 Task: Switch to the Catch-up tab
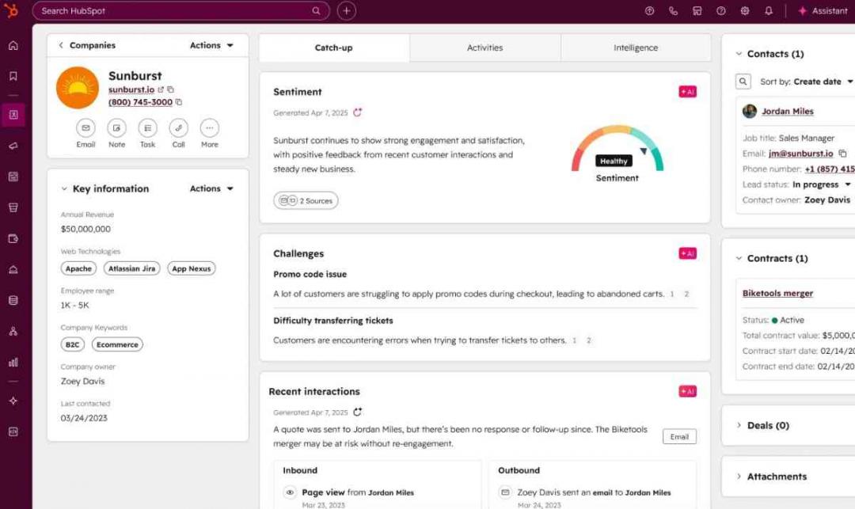334,47
